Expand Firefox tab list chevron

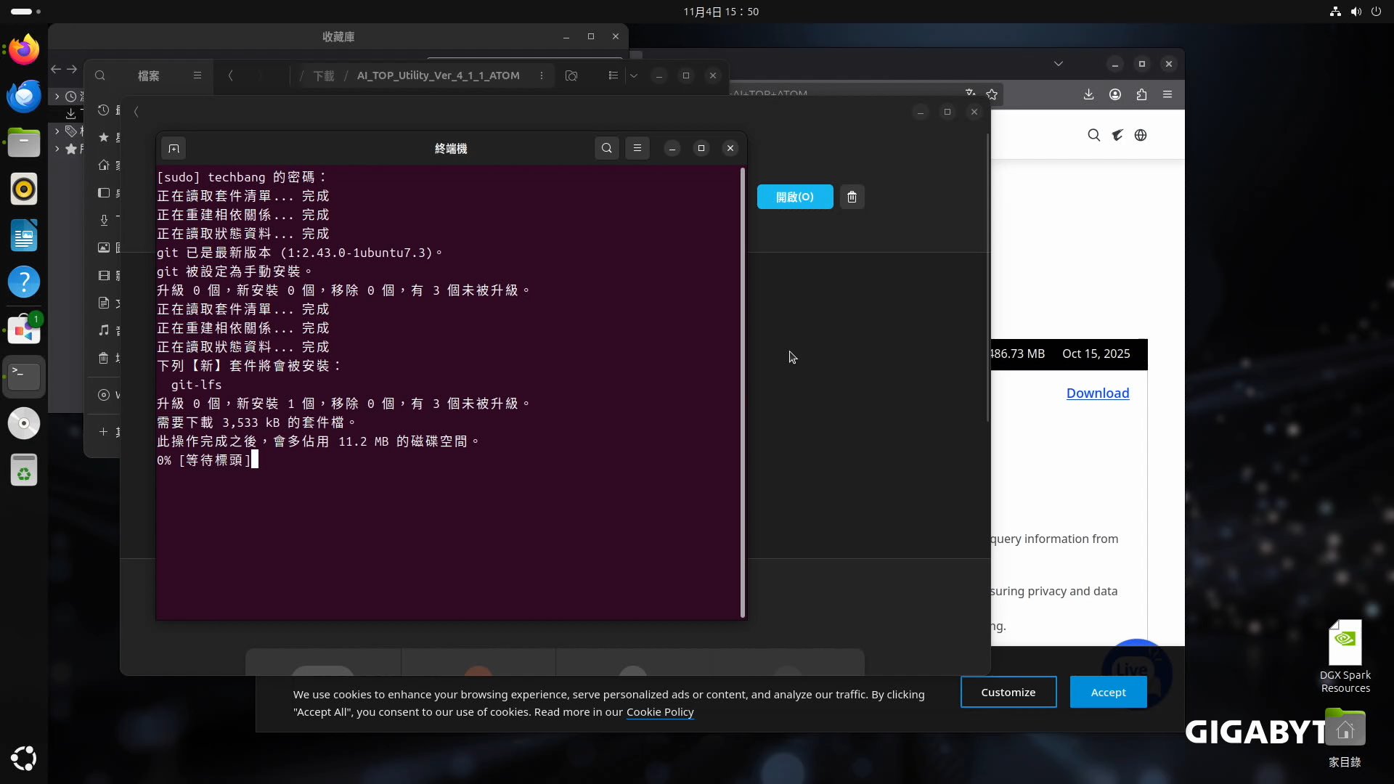coord(1059,64)
